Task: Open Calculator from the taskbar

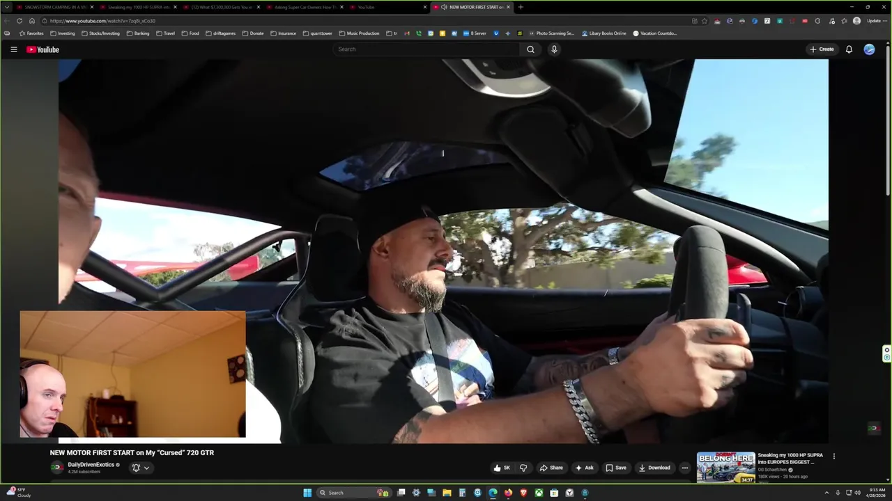Action: [462, 493]
